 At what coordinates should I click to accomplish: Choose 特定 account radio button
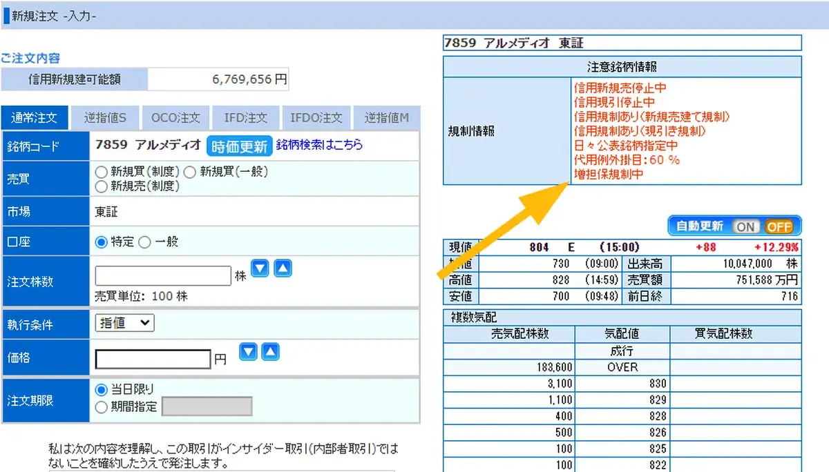coord(101,242)
